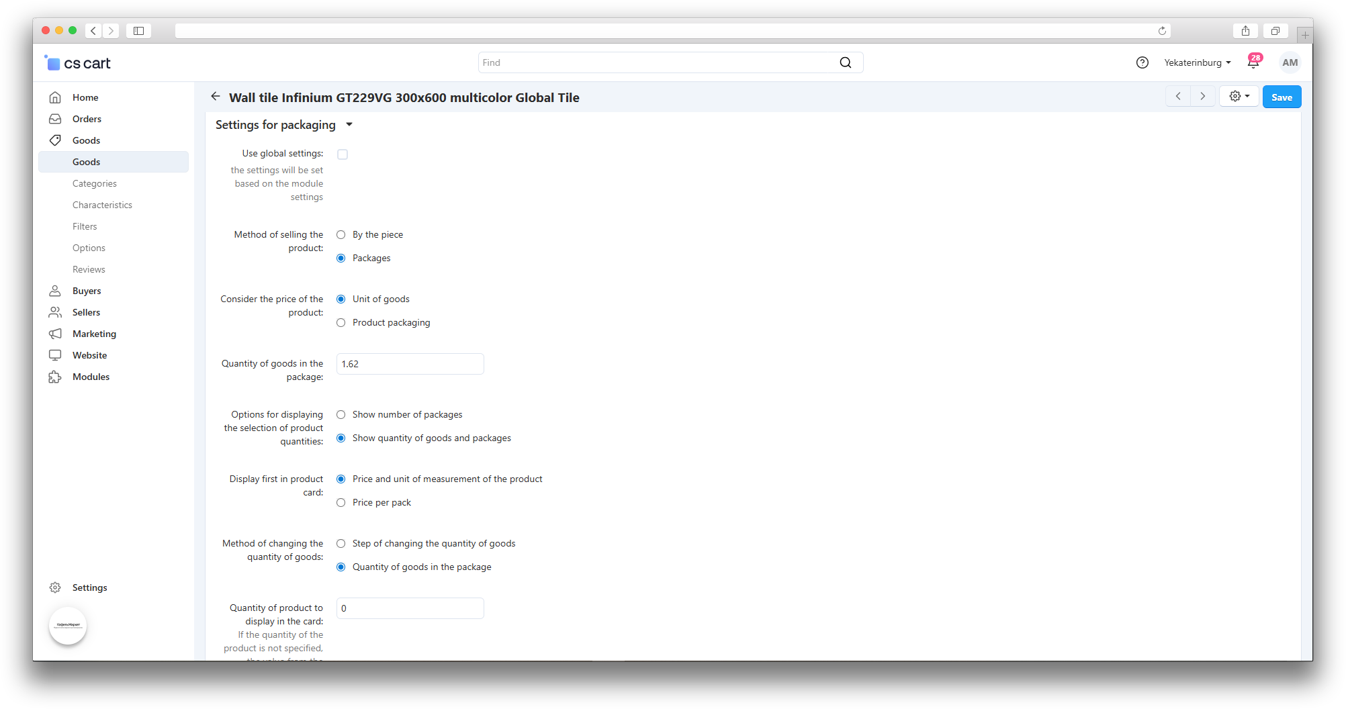Open the Yekaterinburg storefront dropdown
The height and width of the screenshot is (709, 1346).
[x=1197, y=62]
